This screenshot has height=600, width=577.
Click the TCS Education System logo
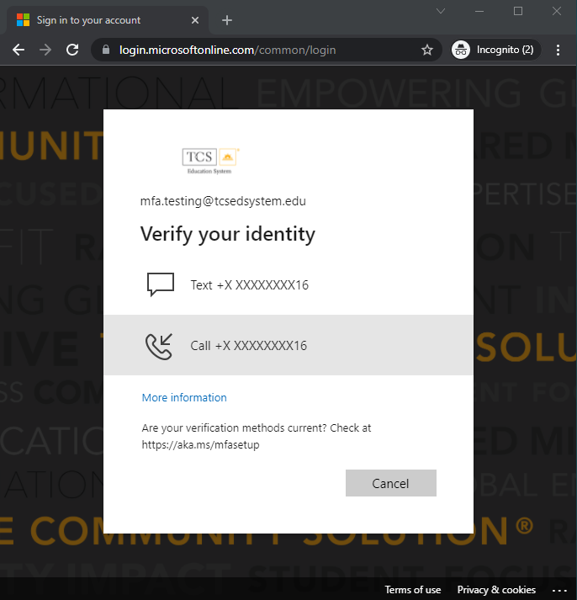(x=211, y=160)
